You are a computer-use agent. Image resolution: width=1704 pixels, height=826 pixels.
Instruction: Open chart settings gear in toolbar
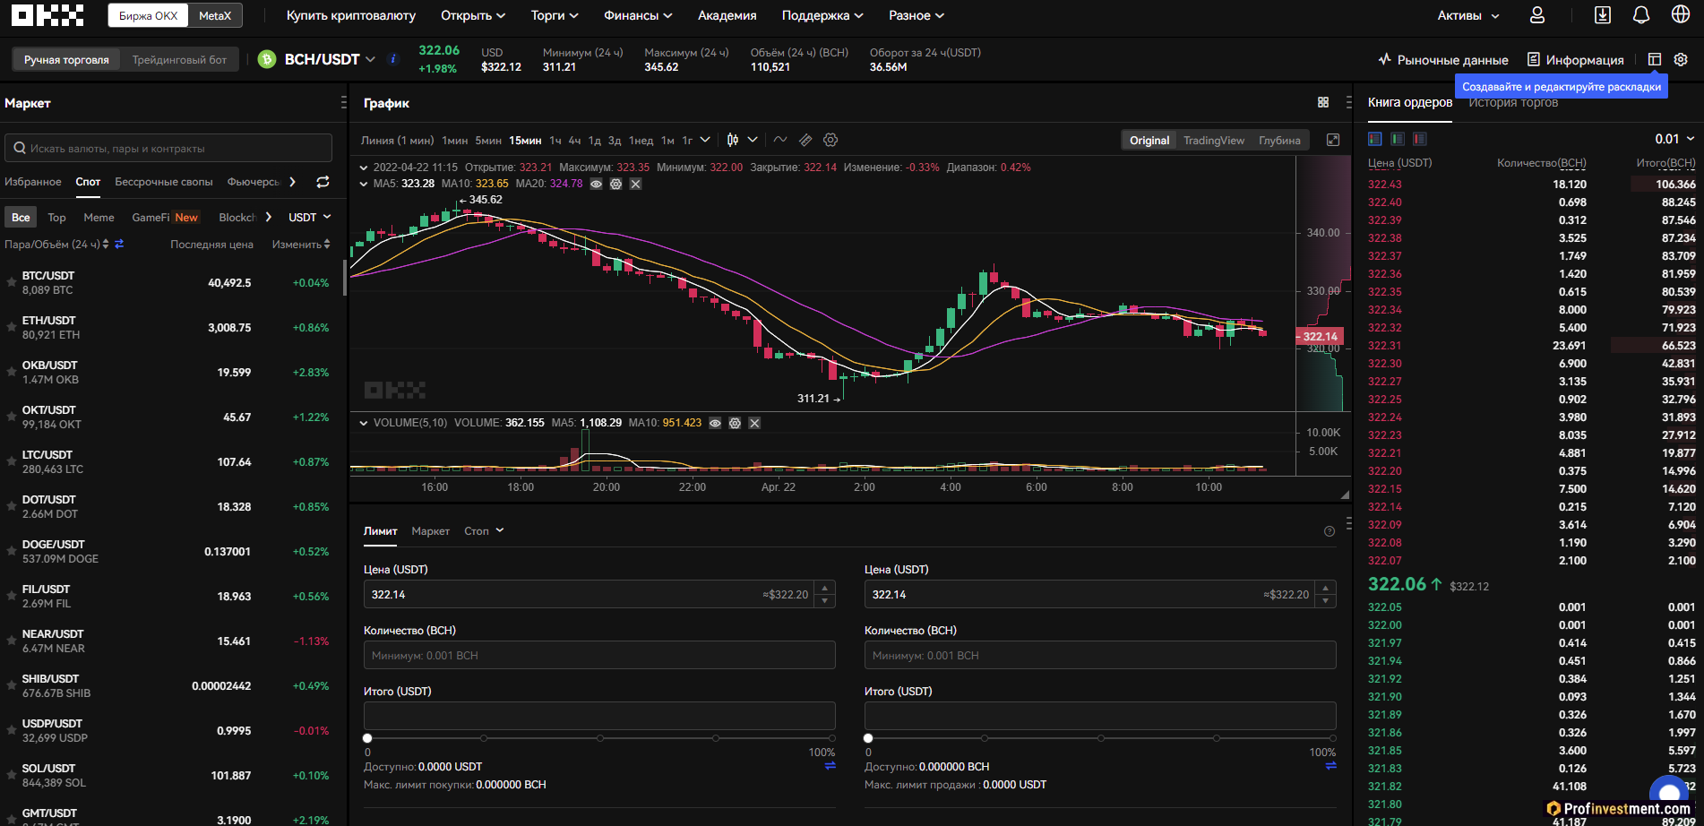830,140
